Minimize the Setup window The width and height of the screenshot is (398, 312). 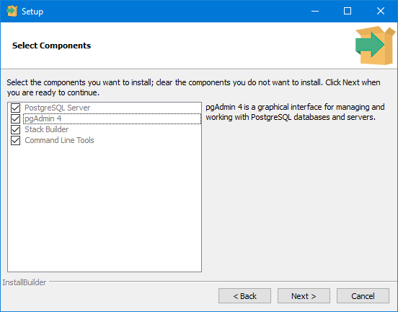[x=315, y=11]
